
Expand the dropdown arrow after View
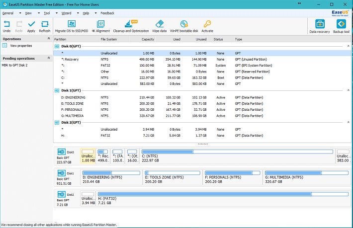pos(39,13)
